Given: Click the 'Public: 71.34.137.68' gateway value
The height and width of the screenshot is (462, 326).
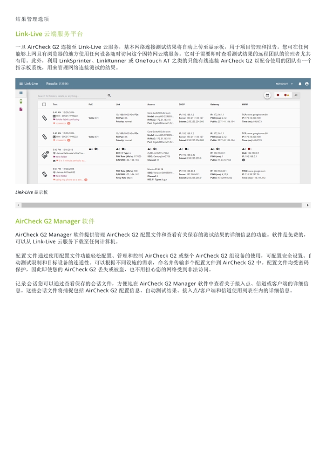Looking at the screenshot, I should point(221,160).
